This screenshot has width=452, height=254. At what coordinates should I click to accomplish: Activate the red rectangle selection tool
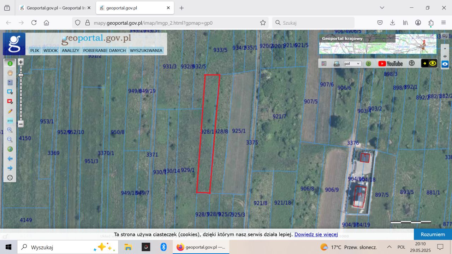10,102
